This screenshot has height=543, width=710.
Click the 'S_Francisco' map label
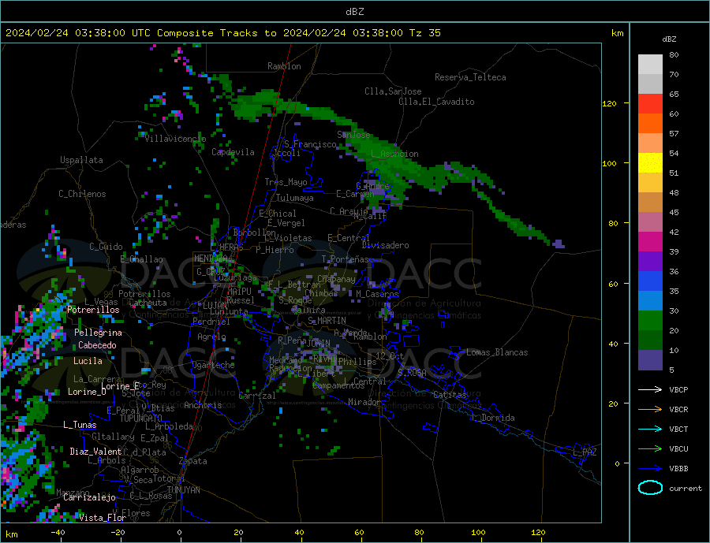[x=310, y=144]
